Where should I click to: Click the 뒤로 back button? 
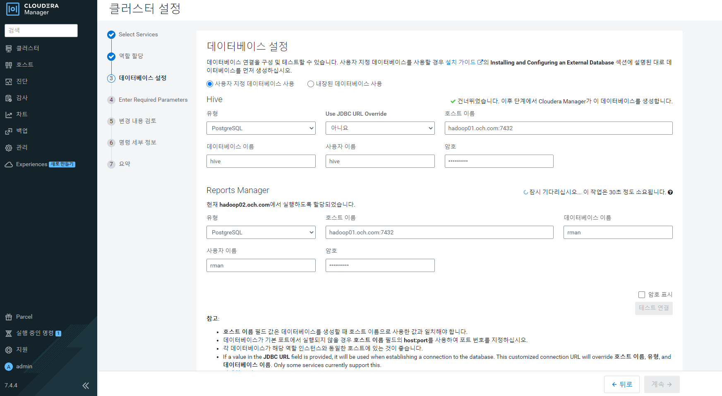[622, 384]
